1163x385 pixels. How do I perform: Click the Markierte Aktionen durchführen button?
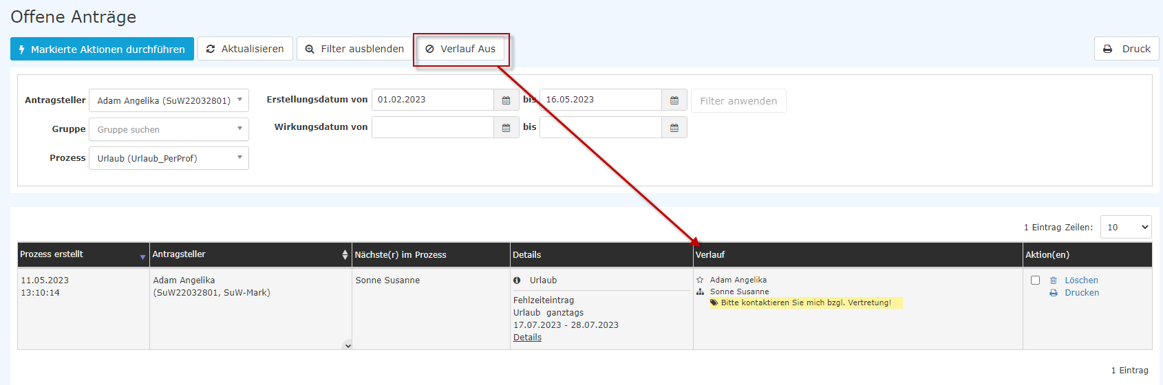(102, 49)
